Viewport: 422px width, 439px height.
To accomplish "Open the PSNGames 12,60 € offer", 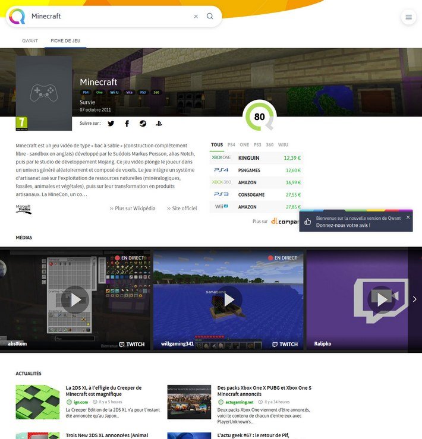I will point(256,170).
